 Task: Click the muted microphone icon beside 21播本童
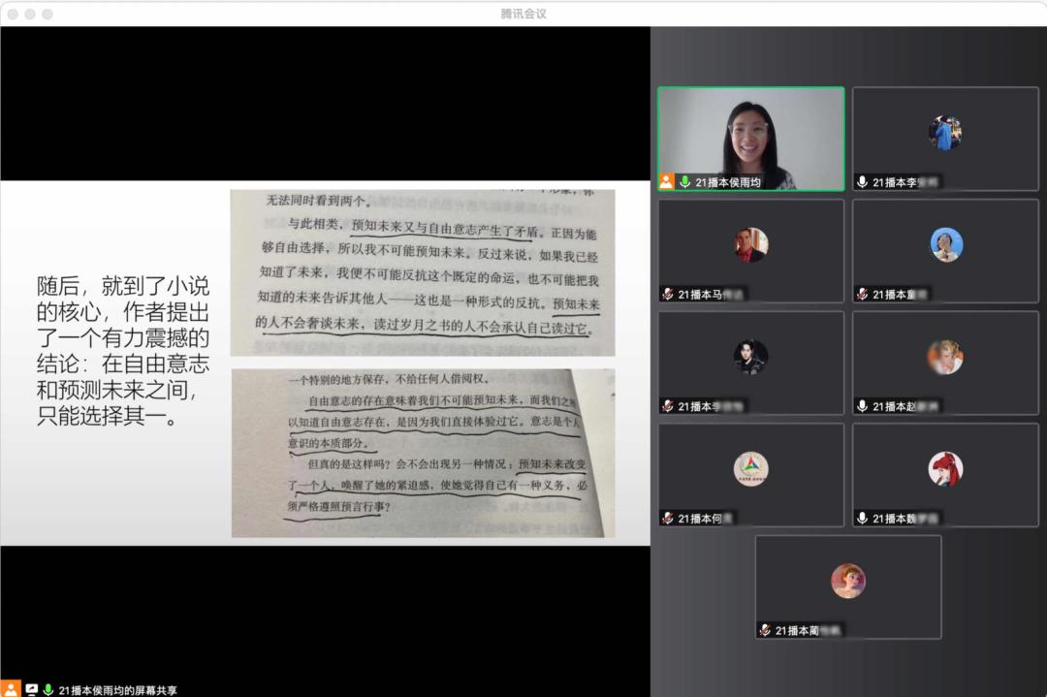click(x=862, y=294)
